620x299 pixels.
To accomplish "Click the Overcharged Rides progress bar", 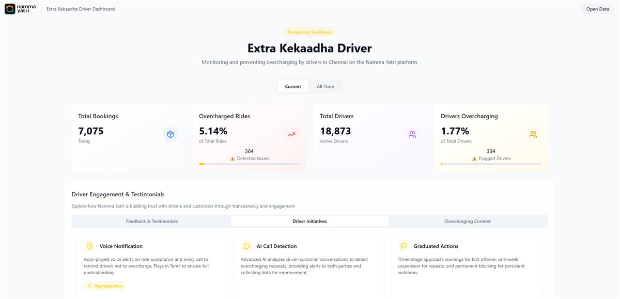I will click(x=249, y=164).
